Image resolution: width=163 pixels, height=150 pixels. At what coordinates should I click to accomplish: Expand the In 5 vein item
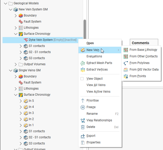pos(21,101)
